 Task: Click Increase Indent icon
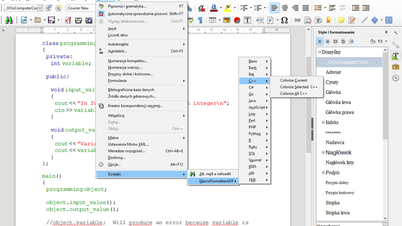pyautogui.click(x=355, y=8)
